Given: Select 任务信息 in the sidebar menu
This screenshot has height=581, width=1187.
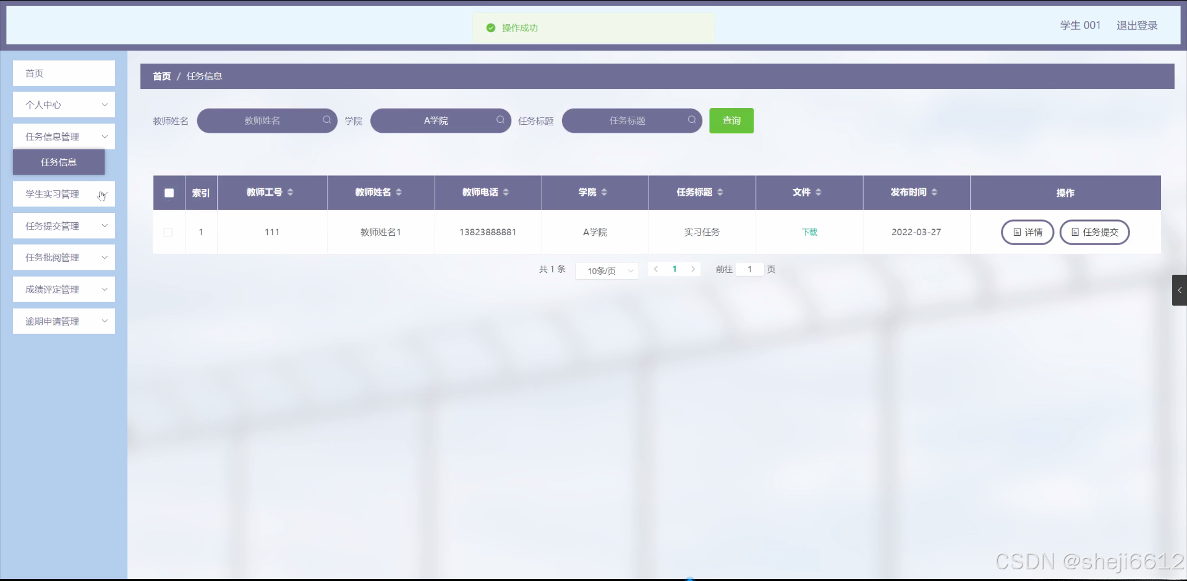Looking at the screenshot, I should [x=59, y=162].
